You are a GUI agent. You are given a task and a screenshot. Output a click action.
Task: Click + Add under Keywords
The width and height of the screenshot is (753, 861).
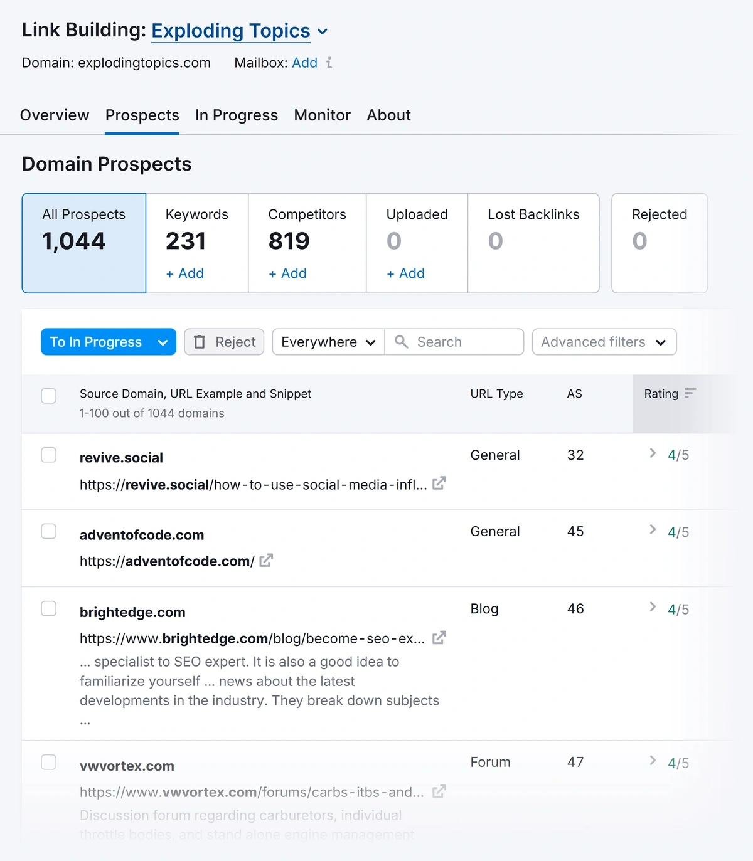tap(185, 273)
